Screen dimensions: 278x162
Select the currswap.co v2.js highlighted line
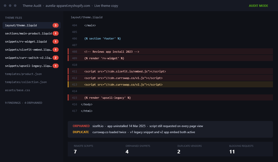170,85
